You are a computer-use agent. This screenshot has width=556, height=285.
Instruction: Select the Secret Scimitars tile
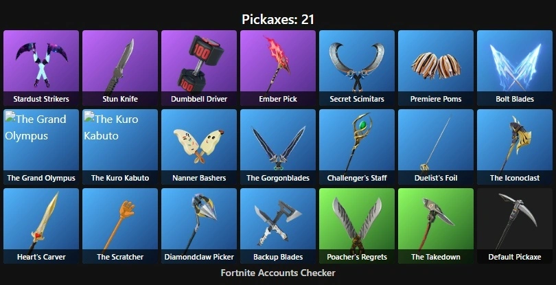357,68
